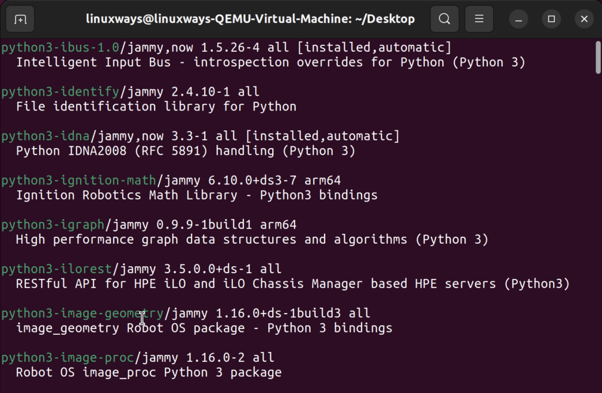Click package name python3-igraph

click(x=53, y=224)
